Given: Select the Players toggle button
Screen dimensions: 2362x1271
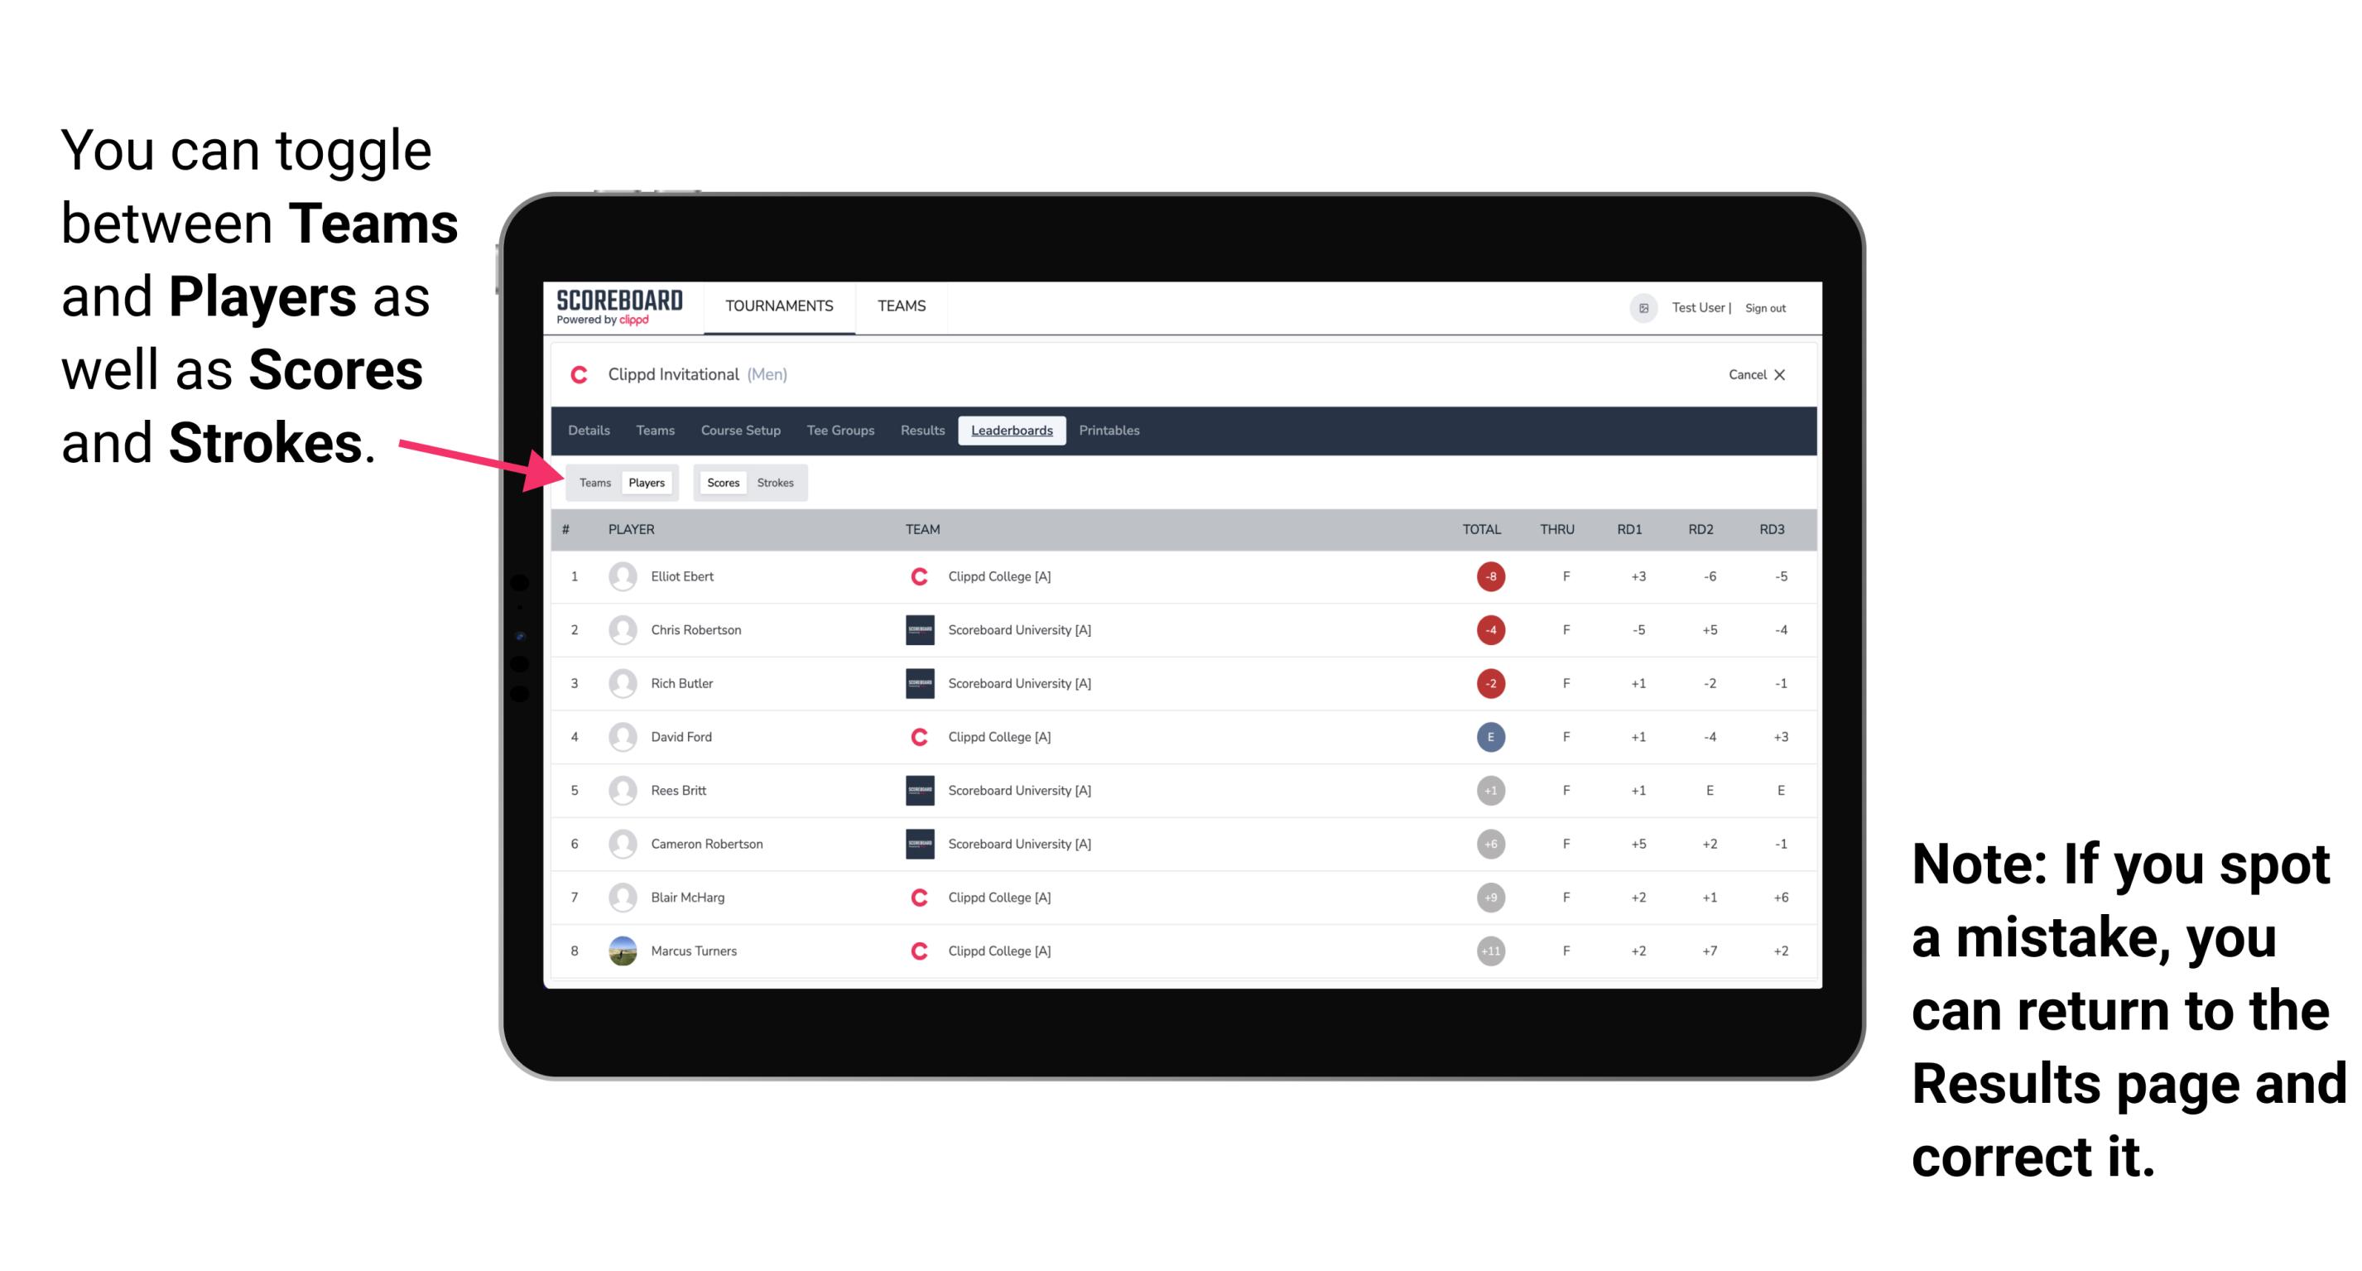Looking at the screenshot, I should point(647,482).
